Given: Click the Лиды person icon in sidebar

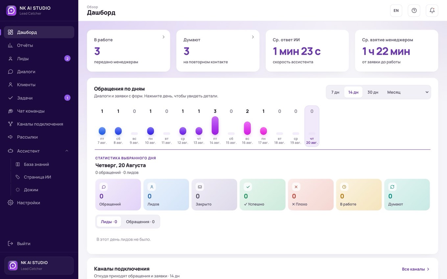Looking at the screenshot, I should (x=11, y=58).
